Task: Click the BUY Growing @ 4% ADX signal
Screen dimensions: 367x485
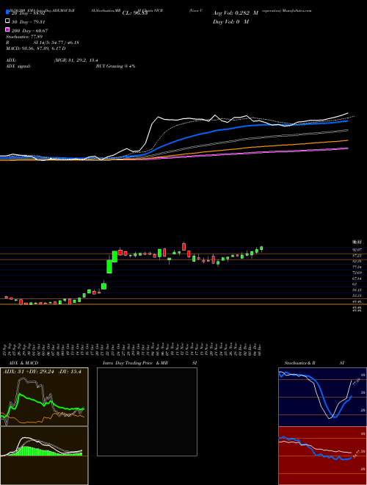Action: coord(115,66)
